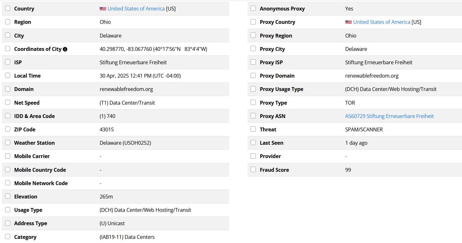Click the Proxy City value Delaware

356,49
